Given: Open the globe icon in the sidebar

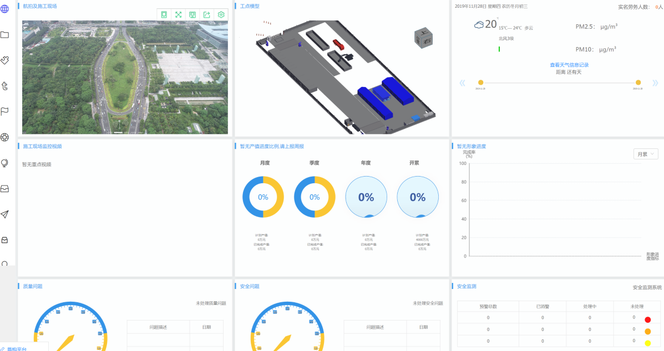Looking at the screenshot, I should [x=4, y=9].
